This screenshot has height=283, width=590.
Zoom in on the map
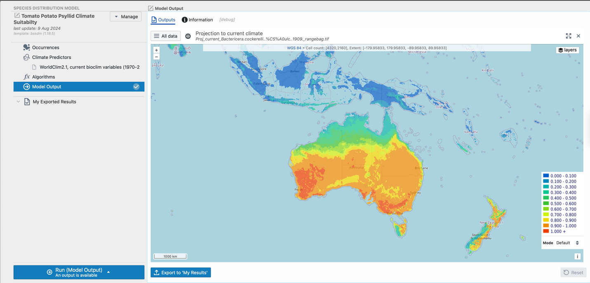(x=156, y=50)
